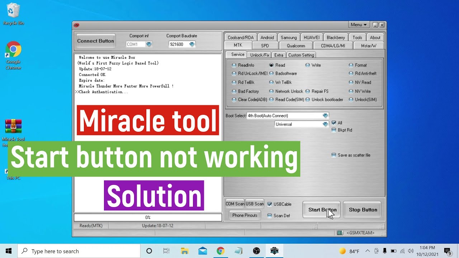The width and height of the screenshot is (459, 258).
Task: Open the Unlock/Fix sub-tab
Action: (x=260, y=55)
